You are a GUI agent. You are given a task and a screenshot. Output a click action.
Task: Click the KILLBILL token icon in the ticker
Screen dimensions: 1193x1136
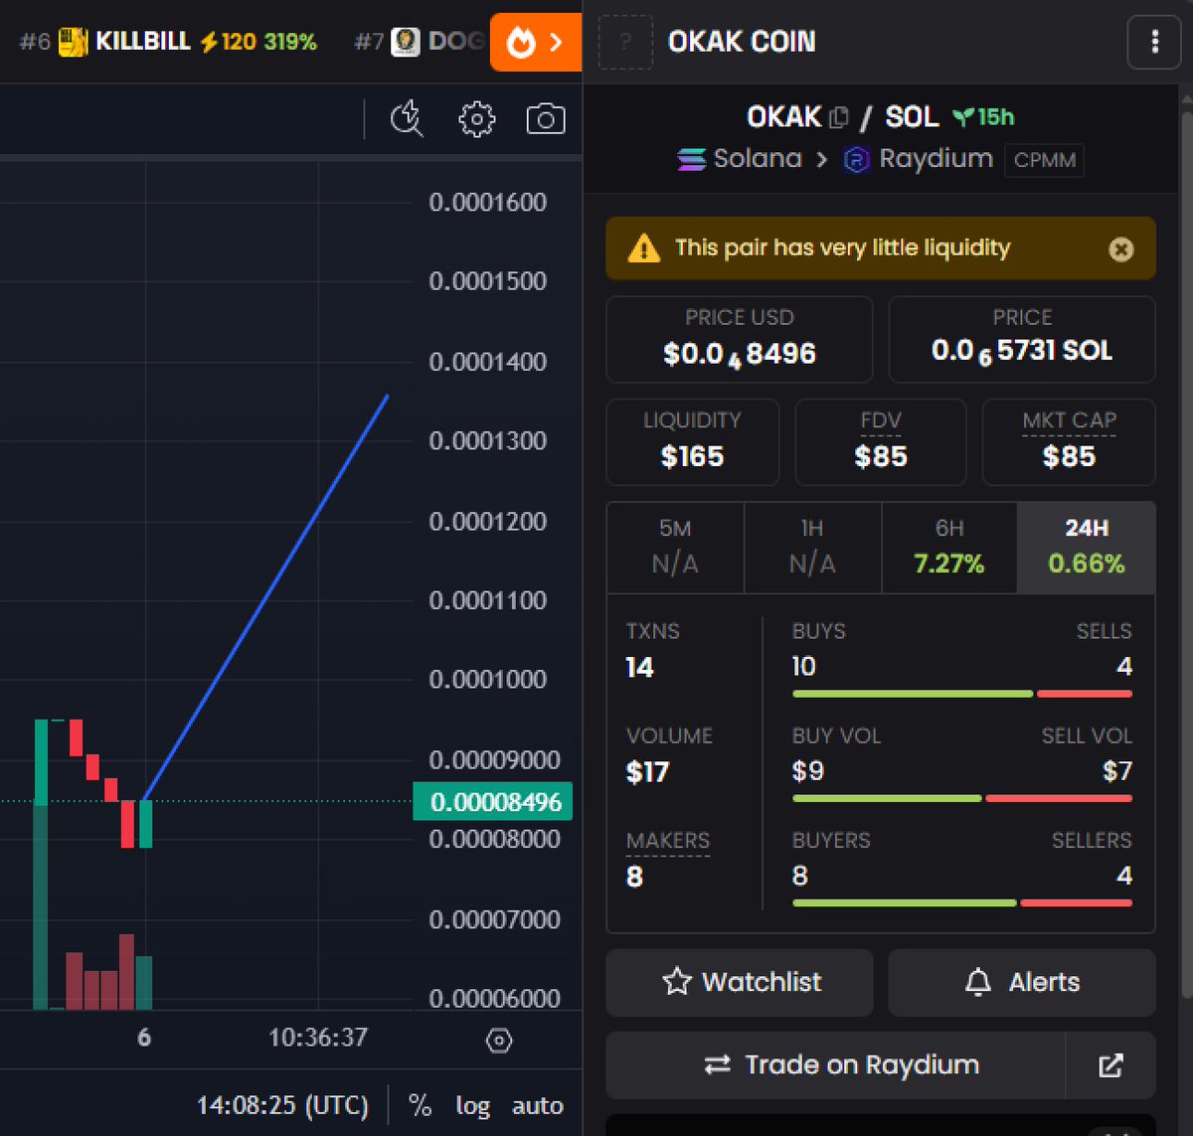tap(73, 42)
